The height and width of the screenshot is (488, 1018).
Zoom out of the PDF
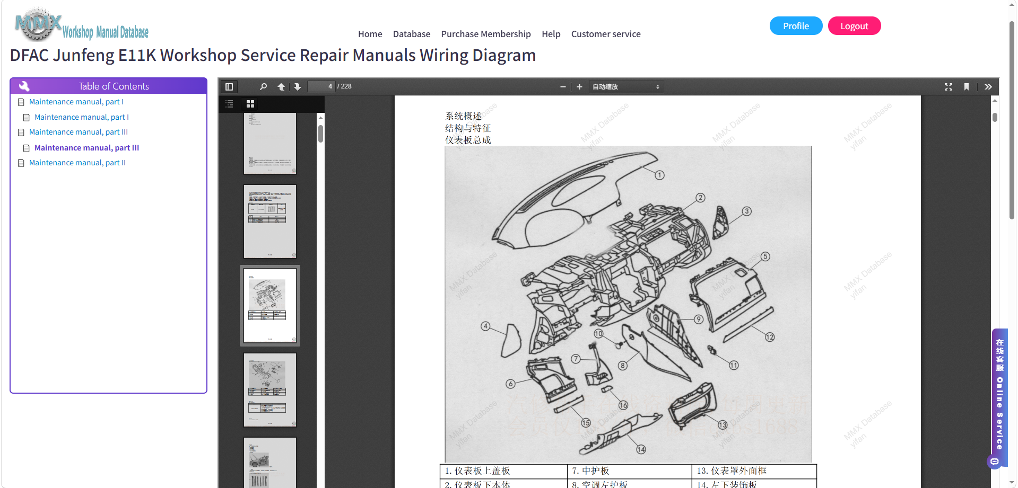563,87
